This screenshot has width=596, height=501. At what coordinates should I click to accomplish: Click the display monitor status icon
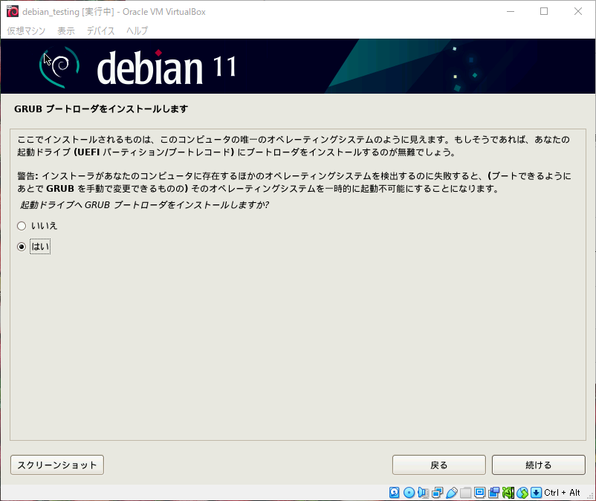(x=479, y=493)
